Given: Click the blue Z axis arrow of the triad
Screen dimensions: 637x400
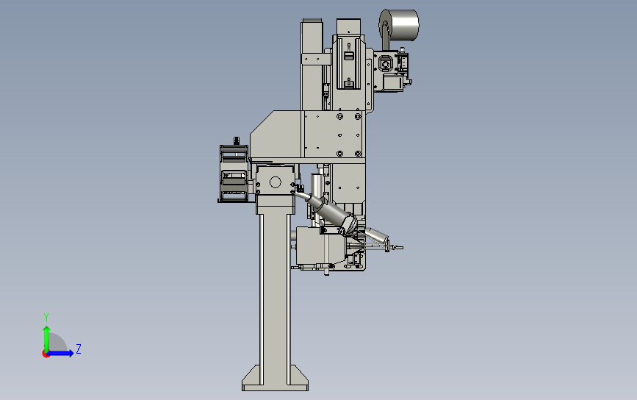Looking at the screenshot, I should point(60,353).
